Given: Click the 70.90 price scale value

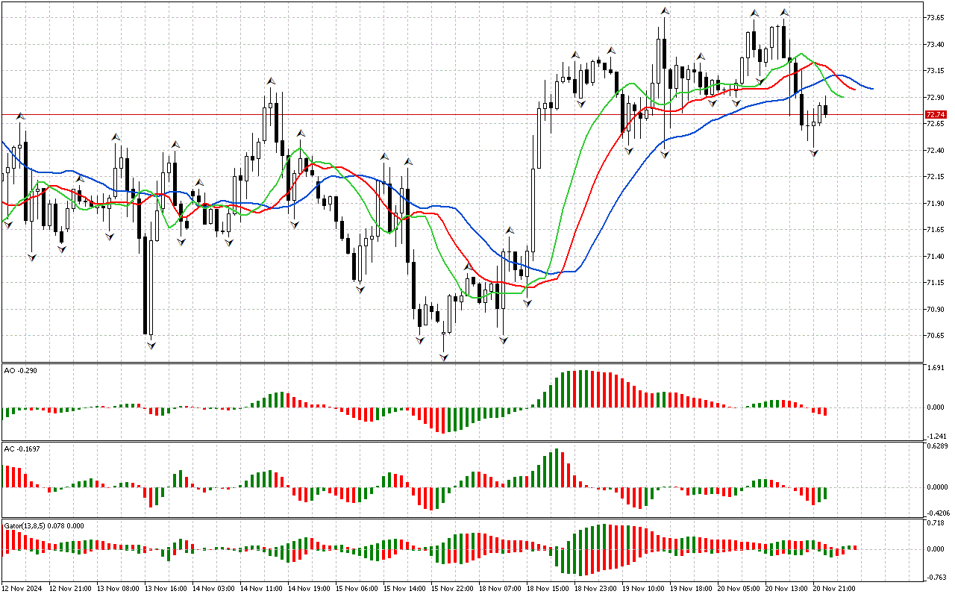Looking at the screenshot, I should 936,310.
